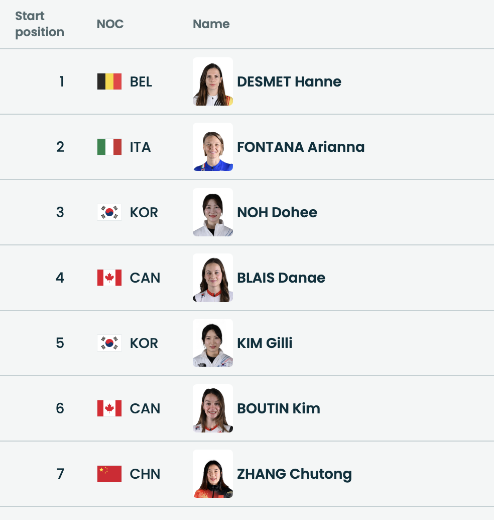Select the DESMET Hanne name link
The width and height of the screenshot is (494, 520).
[289, 81]
